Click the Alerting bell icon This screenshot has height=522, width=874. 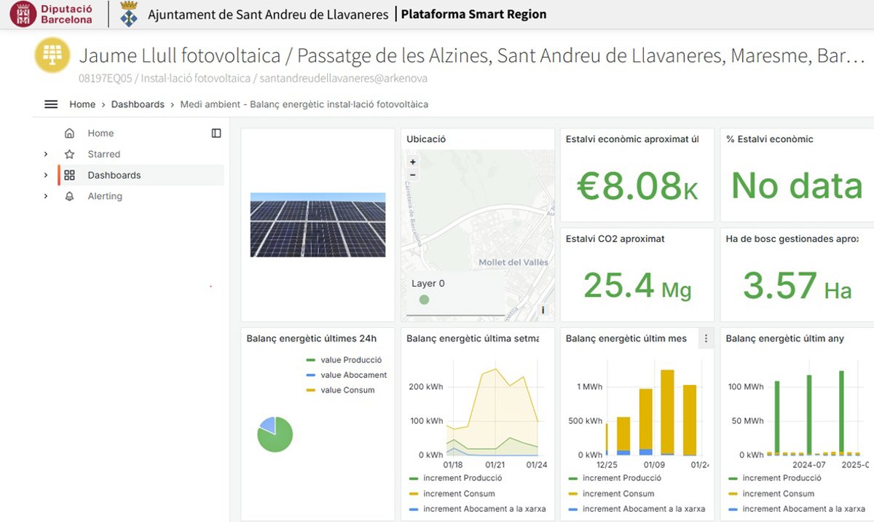coord(69,196)
